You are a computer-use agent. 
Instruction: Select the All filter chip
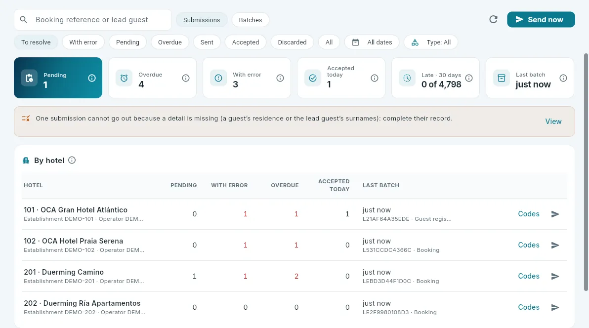[x=329, y=42]
